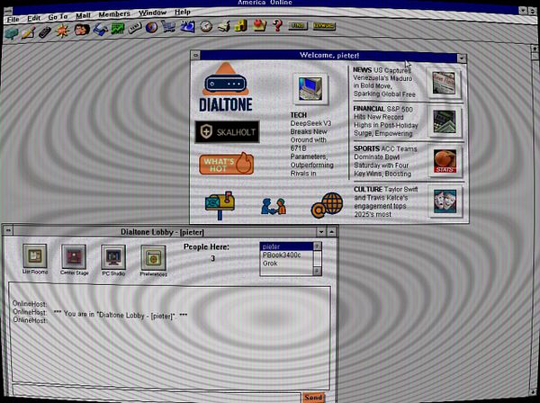Image resolution: width=540 pixels, height=403 pixels.
Task: Click the SPORTS stats basketball thumbnail
Action: point(445,161)
